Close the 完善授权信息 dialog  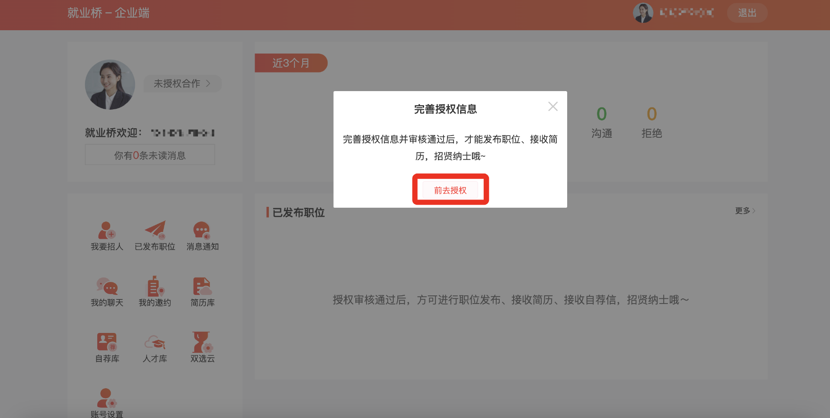point(552,106)
